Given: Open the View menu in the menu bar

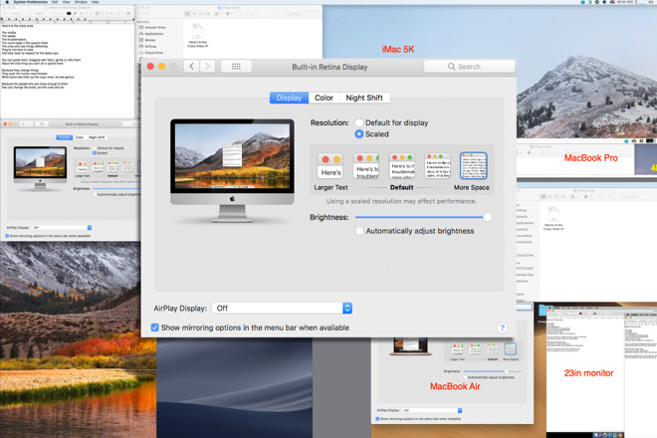Looking at the screenshot, I should [67, 2].
